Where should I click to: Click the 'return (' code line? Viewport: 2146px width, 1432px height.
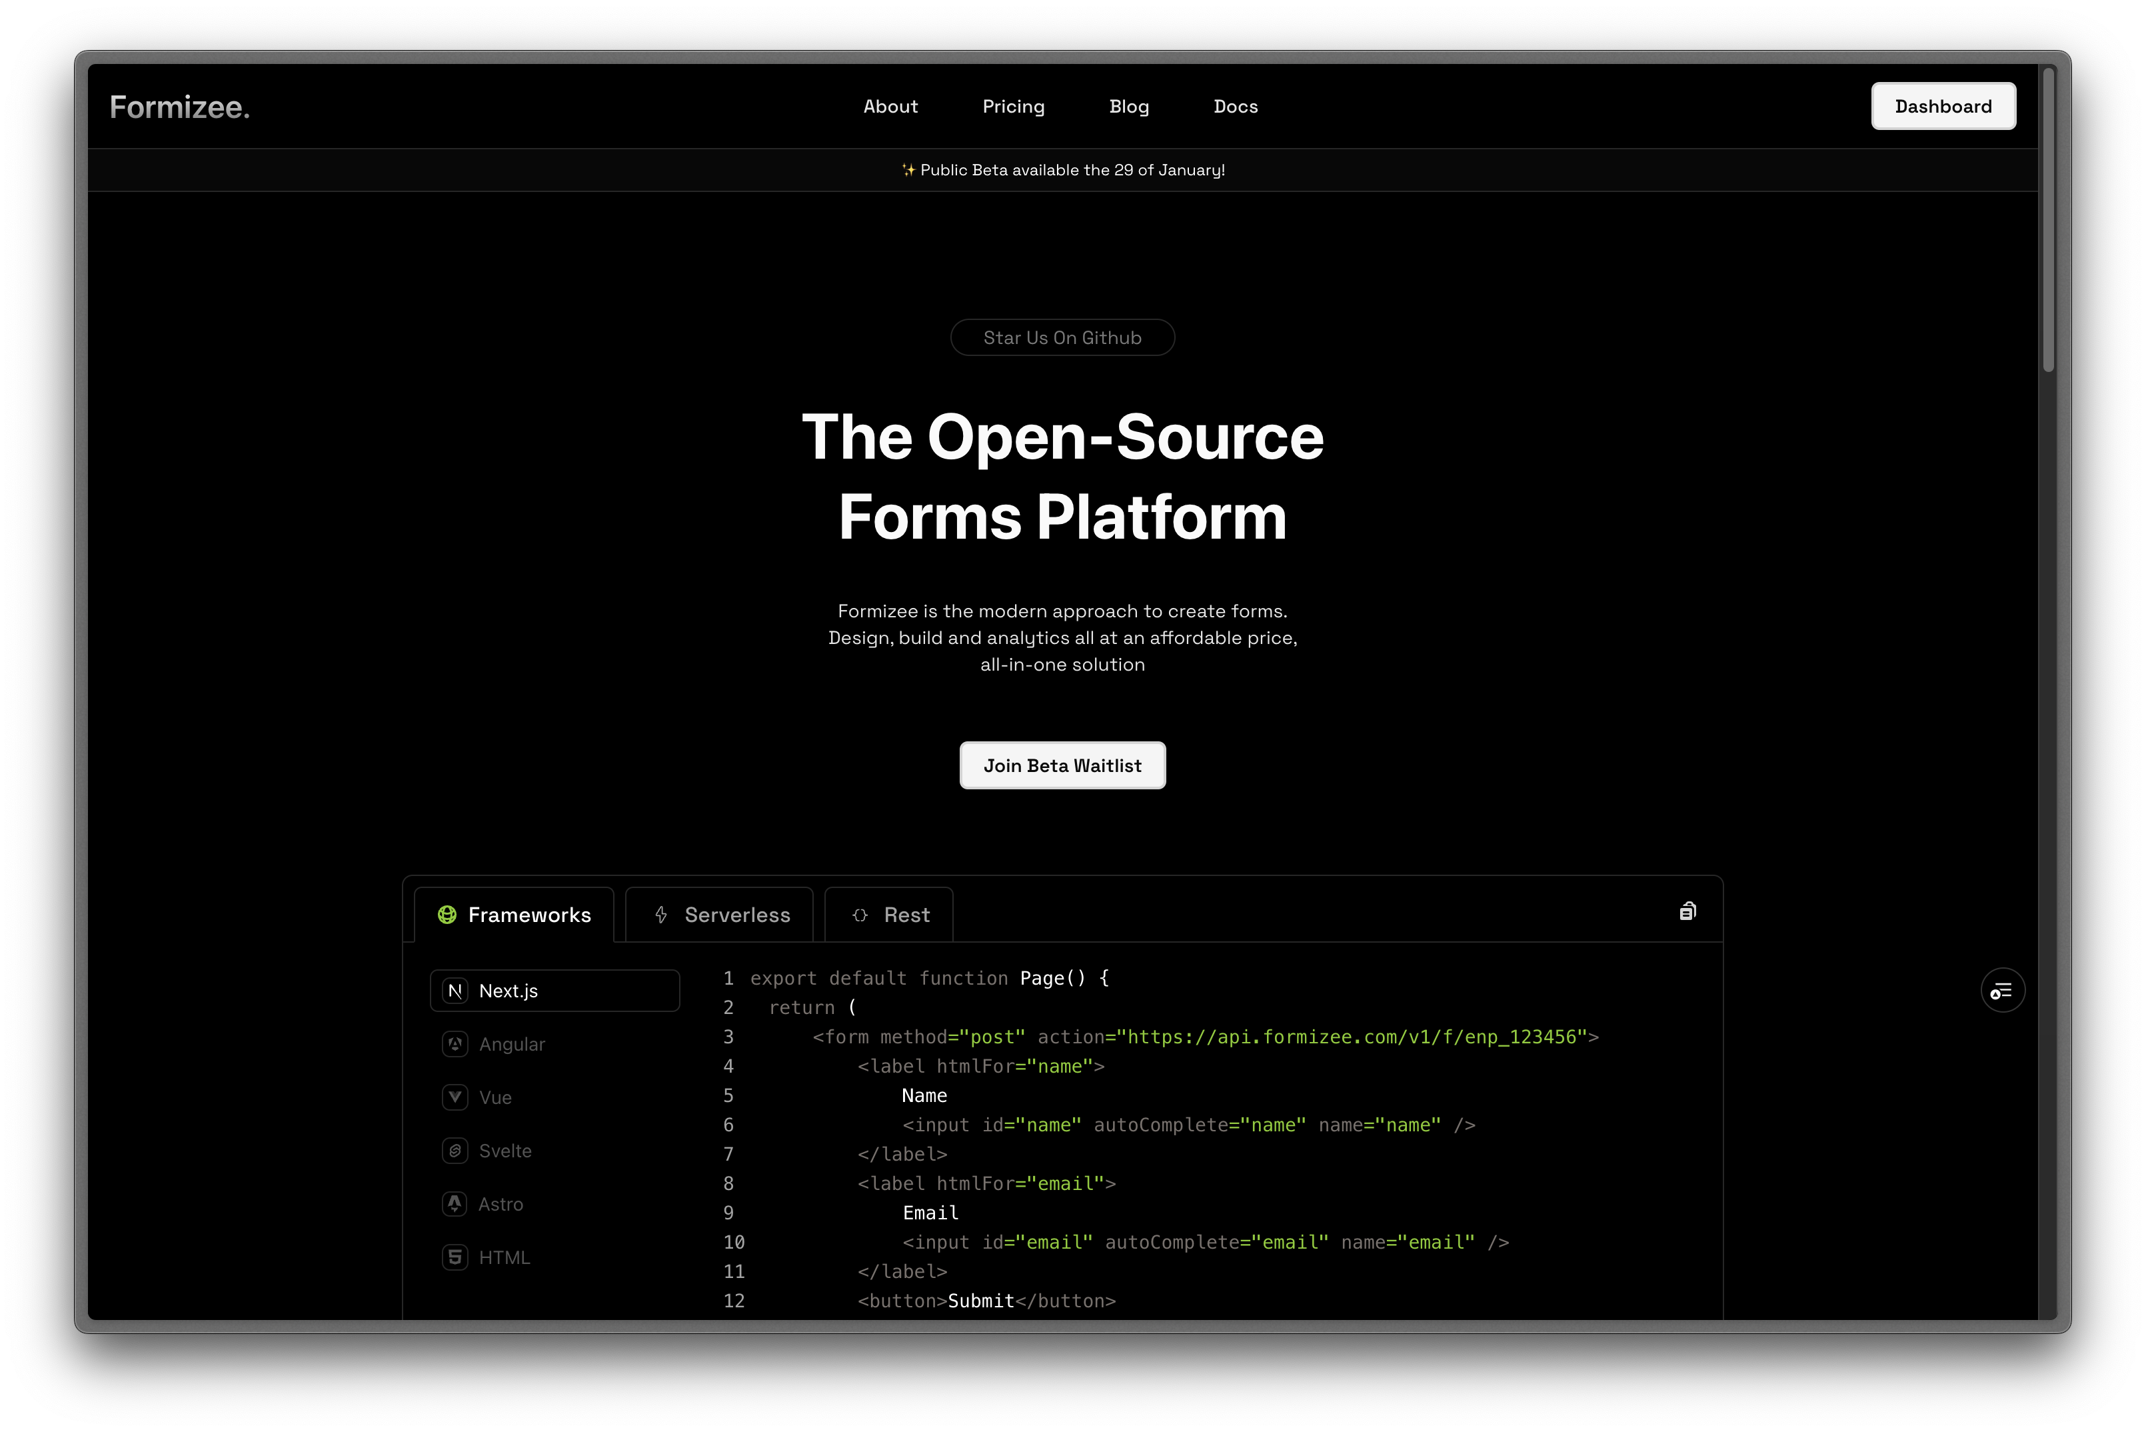point(812,1007)
